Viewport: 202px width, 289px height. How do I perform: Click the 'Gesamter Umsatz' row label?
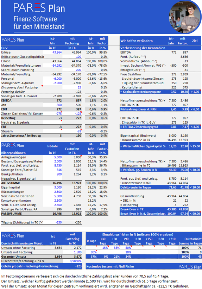click(14, 257)
